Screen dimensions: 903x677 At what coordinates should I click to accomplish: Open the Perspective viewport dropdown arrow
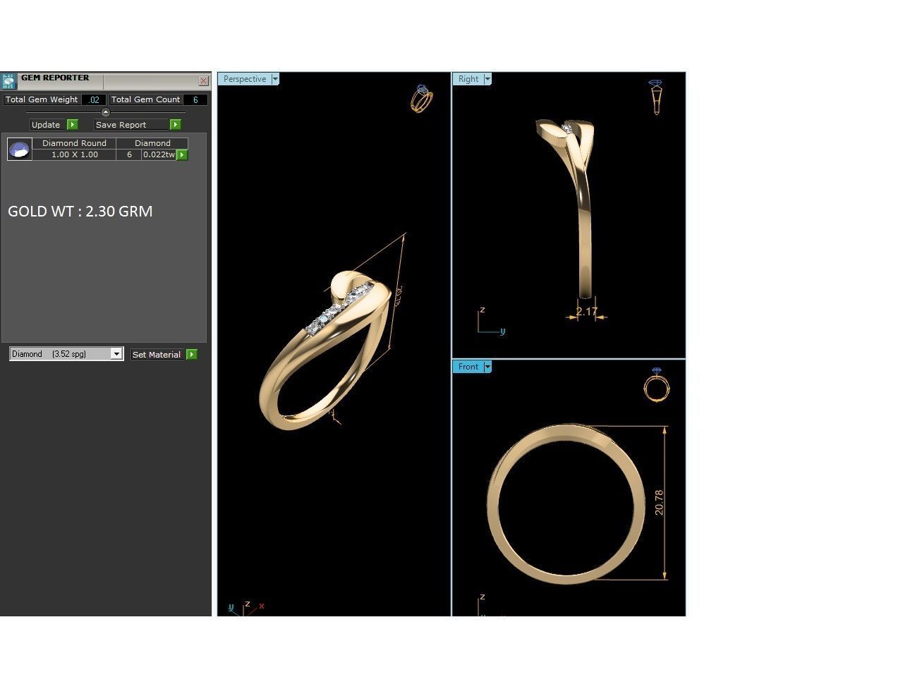tap(275, 79)
